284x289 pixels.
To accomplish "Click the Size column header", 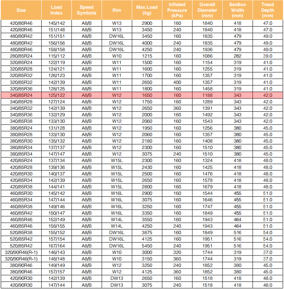I will [21, 10].
